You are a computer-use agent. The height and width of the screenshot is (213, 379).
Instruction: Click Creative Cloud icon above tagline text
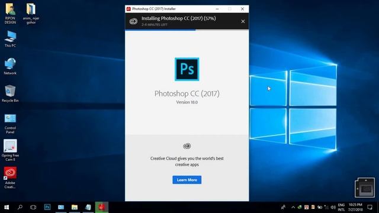(187, 146)
